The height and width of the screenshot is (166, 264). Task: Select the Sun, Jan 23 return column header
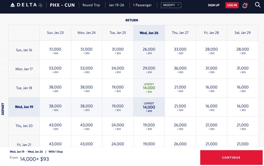tap(55, 33)
